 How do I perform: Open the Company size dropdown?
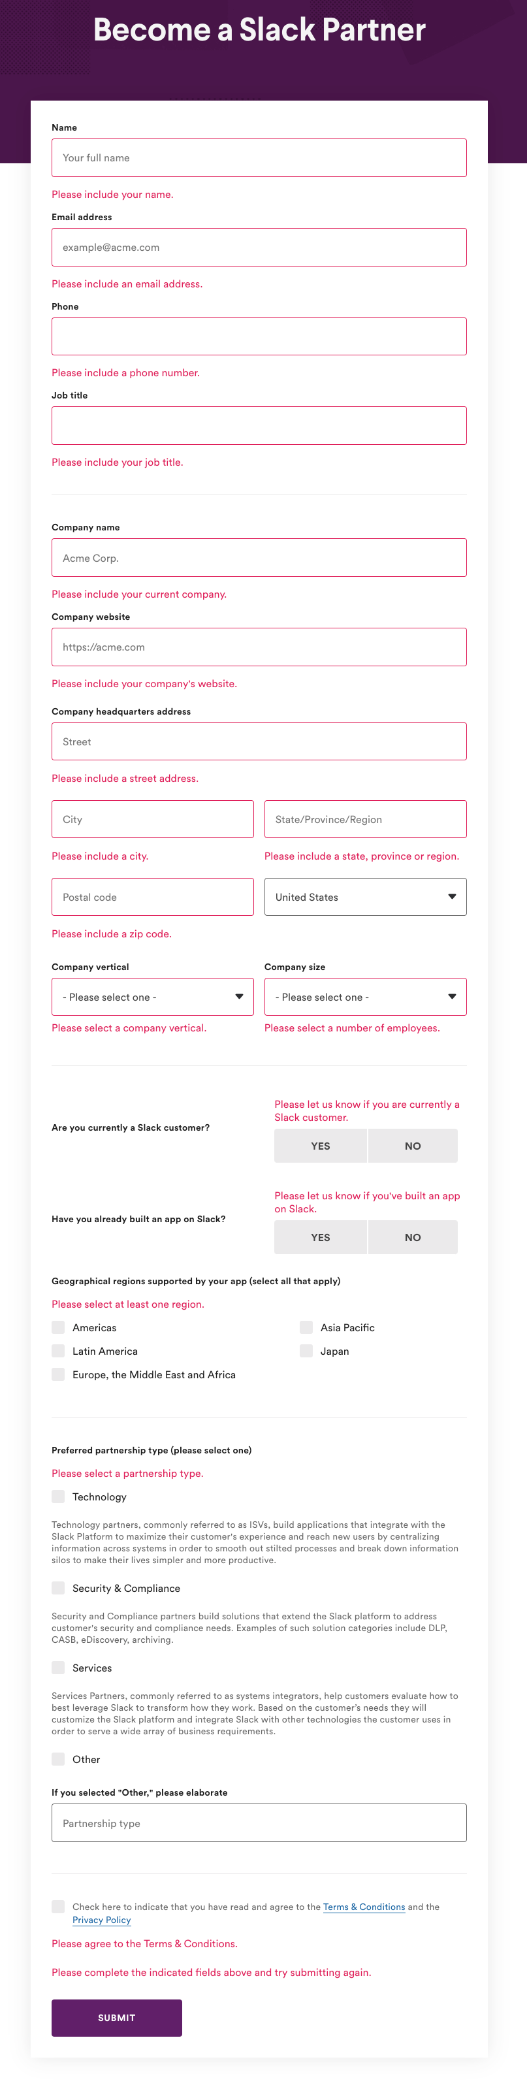(x=365, y=997)
